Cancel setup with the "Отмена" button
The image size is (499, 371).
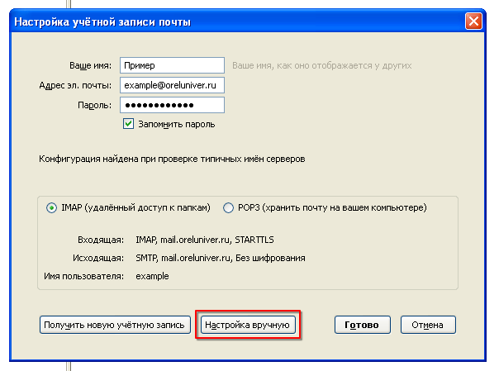tap(428, 325)
